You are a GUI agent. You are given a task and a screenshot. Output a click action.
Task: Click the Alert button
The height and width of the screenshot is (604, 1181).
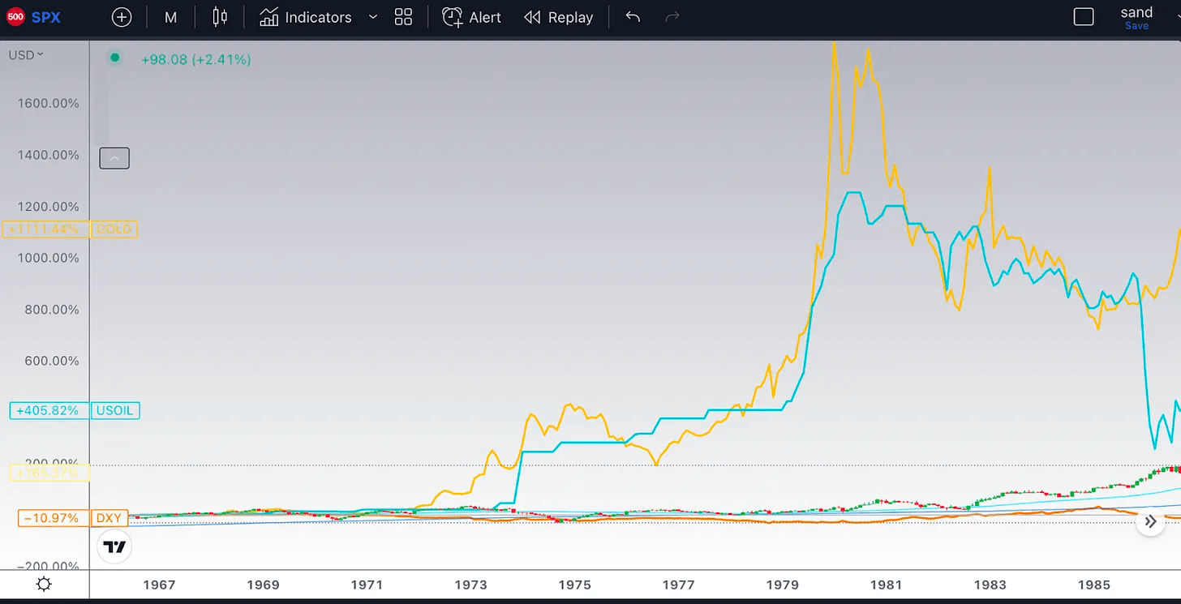point(472,17)
